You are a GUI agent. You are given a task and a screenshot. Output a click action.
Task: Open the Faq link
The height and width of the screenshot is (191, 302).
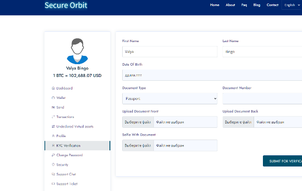[x=244, y=5]
